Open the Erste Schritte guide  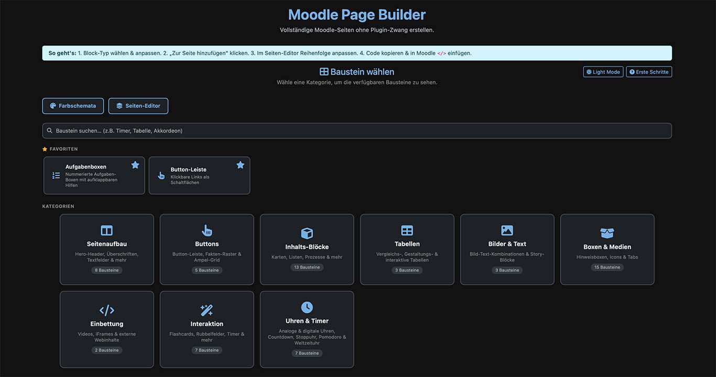(x=649, y=72)
